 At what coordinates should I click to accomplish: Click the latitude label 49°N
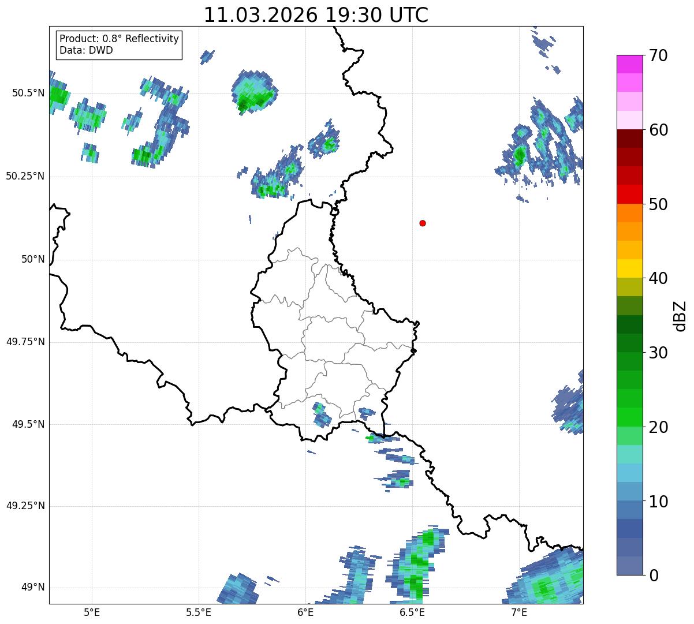pos(32,588)
